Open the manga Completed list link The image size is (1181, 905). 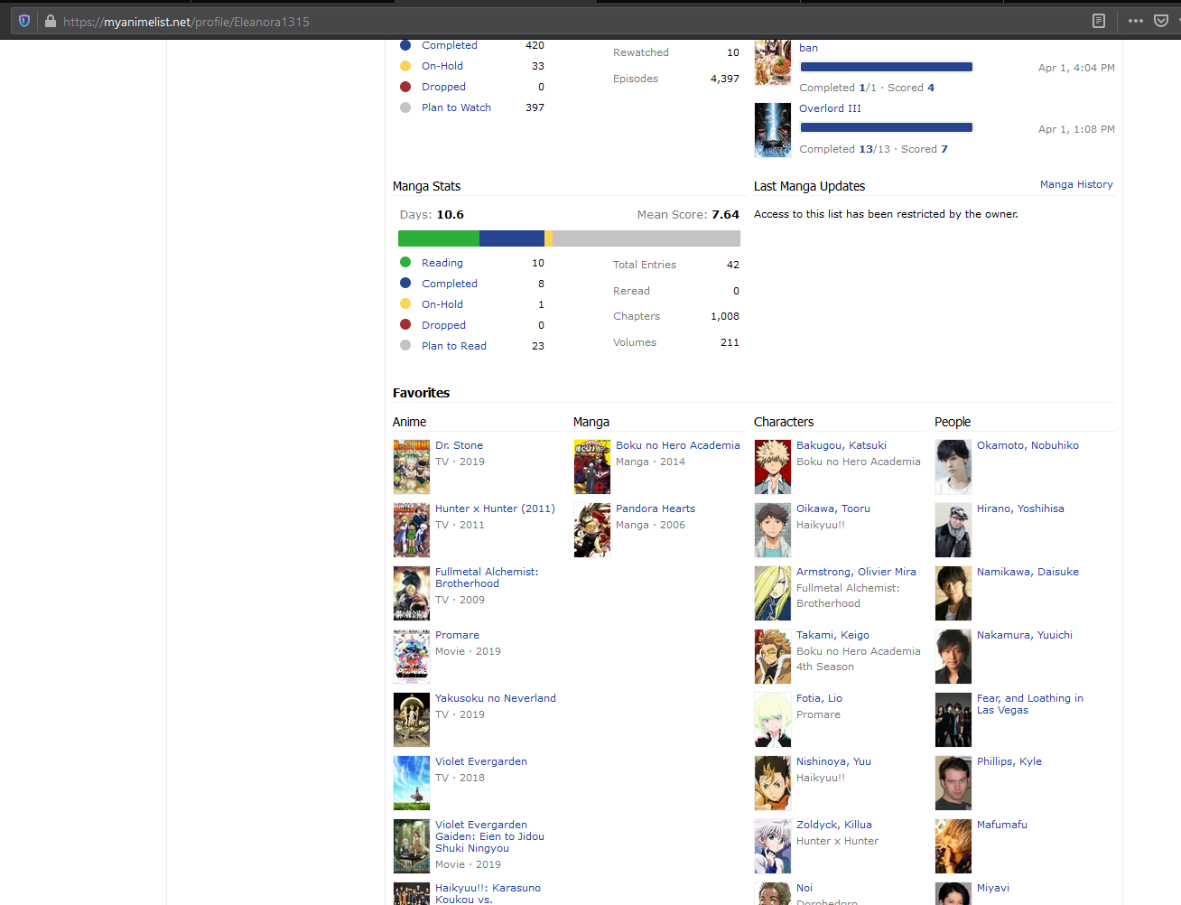click(x=450, y=284)
